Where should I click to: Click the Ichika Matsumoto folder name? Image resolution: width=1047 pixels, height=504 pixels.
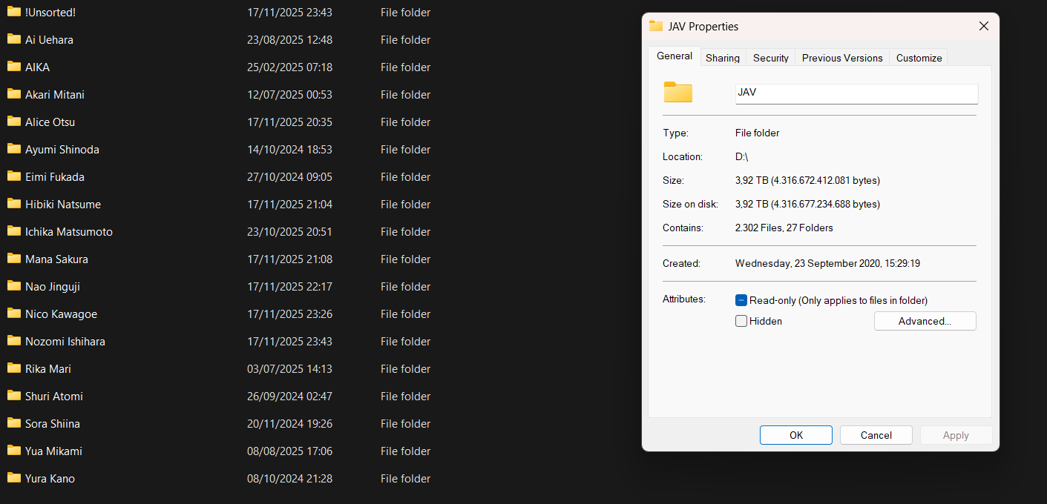click(69, 232)
